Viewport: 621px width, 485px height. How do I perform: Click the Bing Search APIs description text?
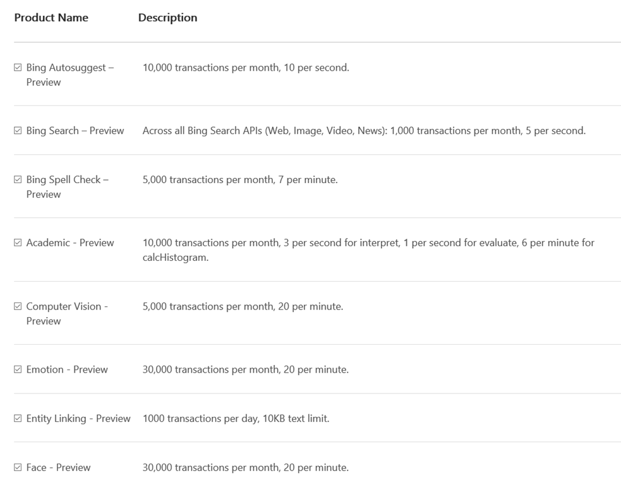pyautogui.click(x=364, y=131)
